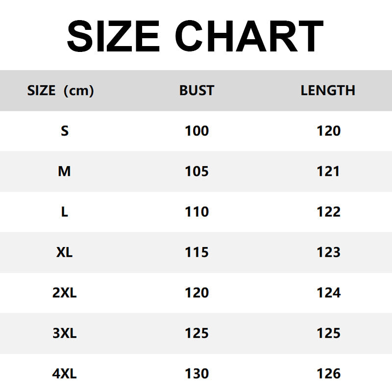The height and width of the screenshot is (392, 392).
Task: Click length value 124 for size 2XL
Action: tap(328, 293)
